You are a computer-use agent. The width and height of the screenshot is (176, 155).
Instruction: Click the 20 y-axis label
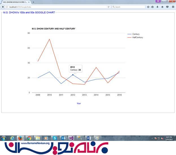click(x=29, y=78)
